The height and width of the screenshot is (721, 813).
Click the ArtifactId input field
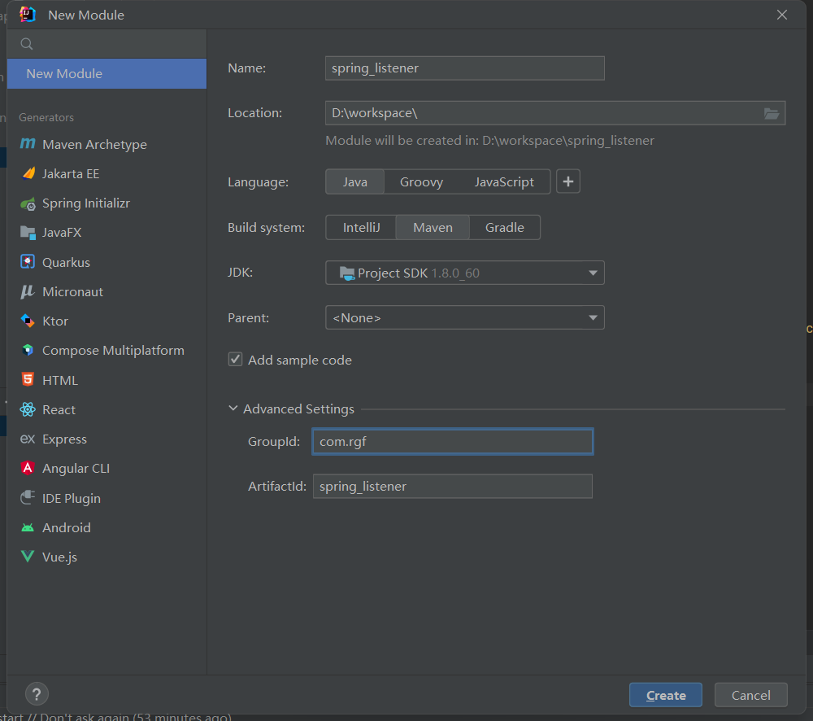[453, 487]
